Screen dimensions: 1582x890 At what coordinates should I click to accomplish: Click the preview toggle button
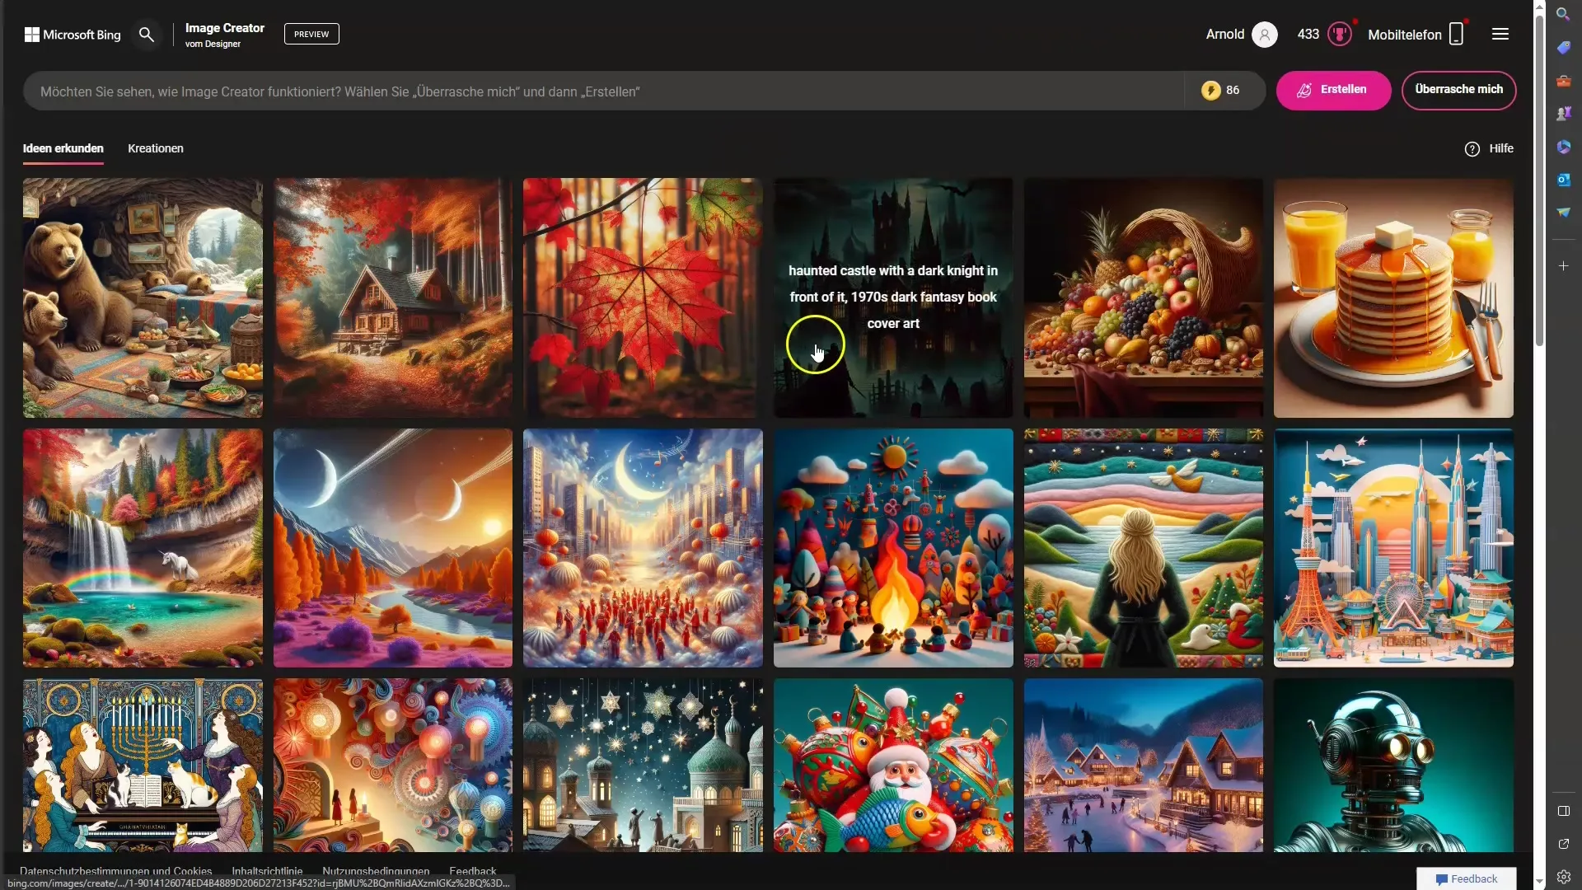coord(311,34)
